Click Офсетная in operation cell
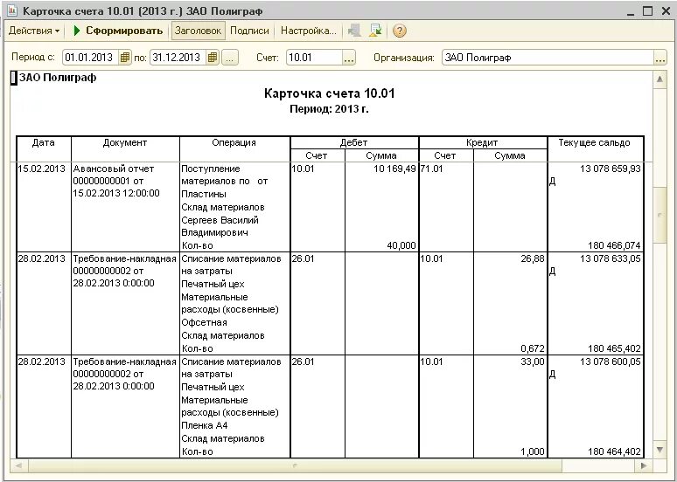 [x=204, y=322]
